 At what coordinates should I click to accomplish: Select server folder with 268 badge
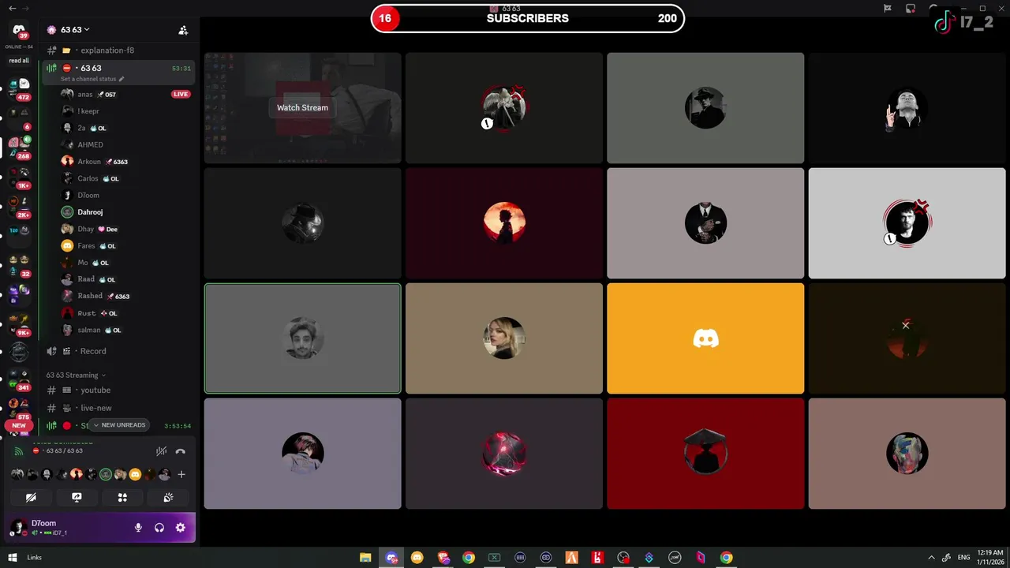[20, 148]
